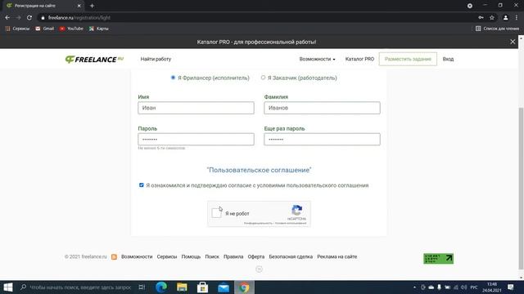The height and width of the screenshot is (294, 524).
Task: Open footer link Правила
Action: (233, 256)
